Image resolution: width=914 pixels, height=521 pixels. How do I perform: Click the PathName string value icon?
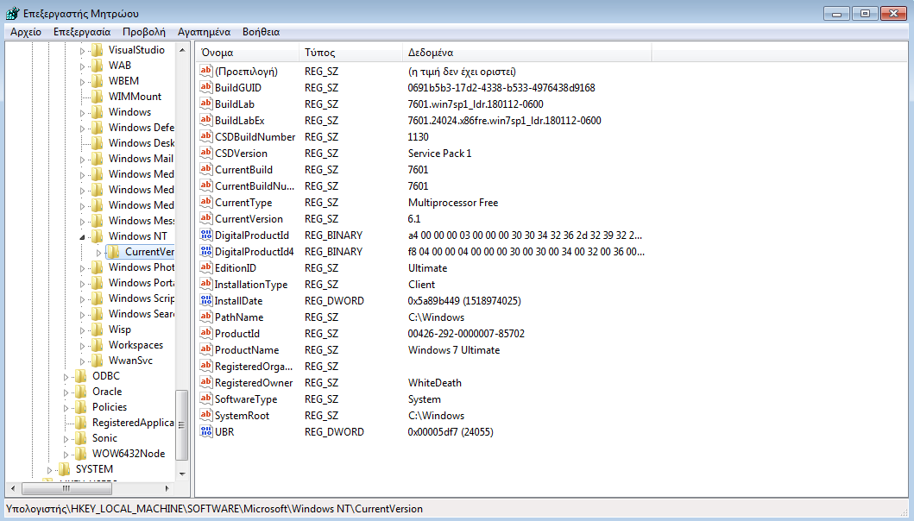[205, 317]
